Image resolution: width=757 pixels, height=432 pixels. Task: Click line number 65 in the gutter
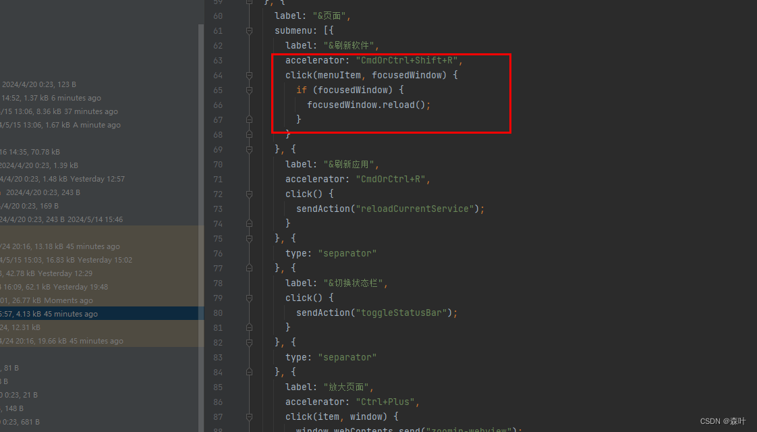pyautogui.click(x=217, y=90)
